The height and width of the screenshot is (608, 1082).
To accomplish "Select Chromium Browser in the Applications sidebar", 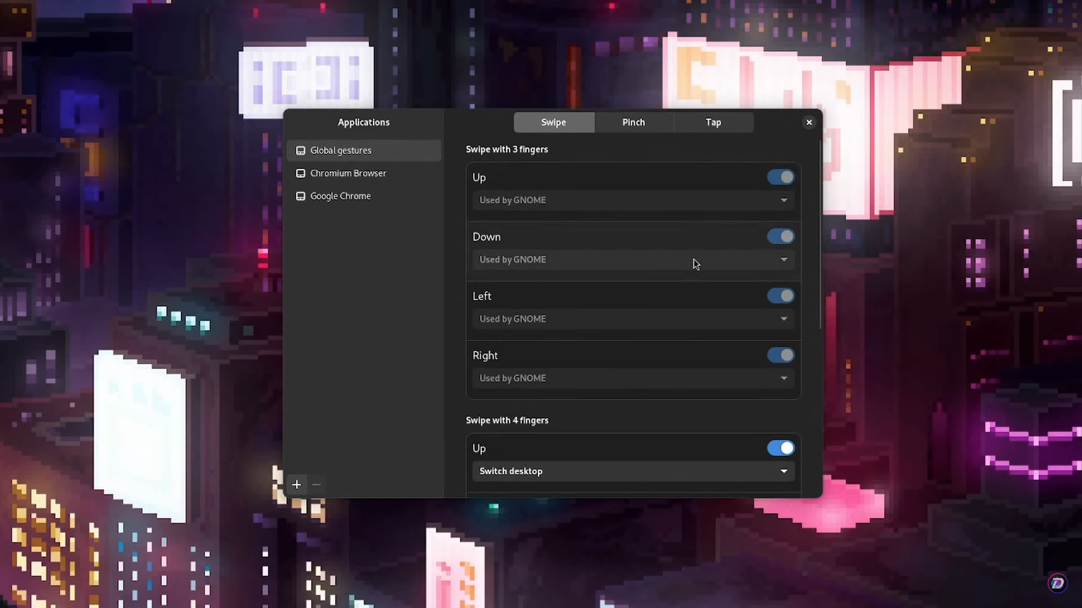I will coord(348,173).
